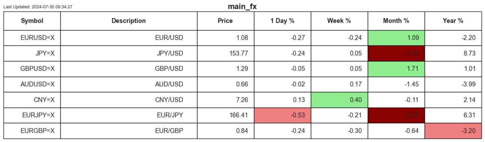Select the EURGBP=X symbol cell
Viewport: 485px width, 142px height.
[32, 131]
